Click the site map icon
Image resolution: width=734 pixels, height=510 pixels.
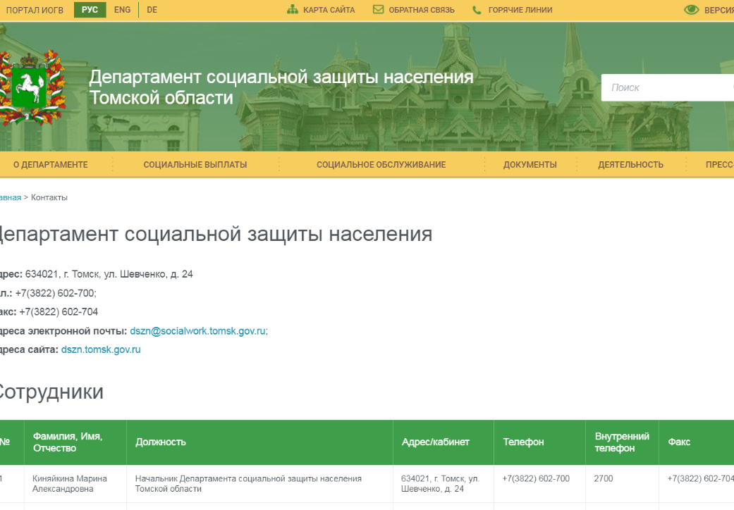(293, 9)
